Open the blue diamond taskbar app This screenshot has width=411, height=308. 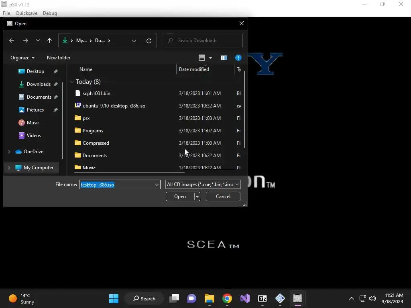pos(280,298)
